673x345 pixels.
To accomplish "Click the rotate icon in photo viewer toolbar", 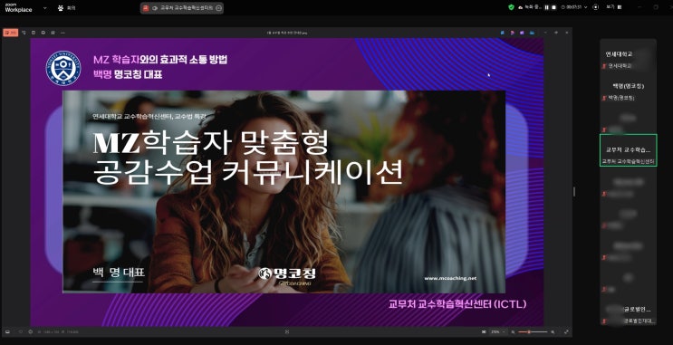I will point(24,33).
